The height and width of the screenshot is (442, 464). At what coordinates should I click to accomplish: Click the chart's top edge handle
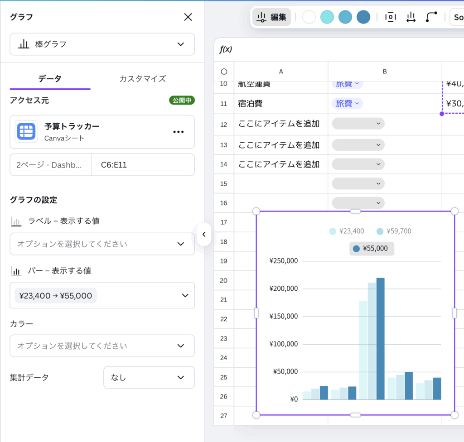355,211
